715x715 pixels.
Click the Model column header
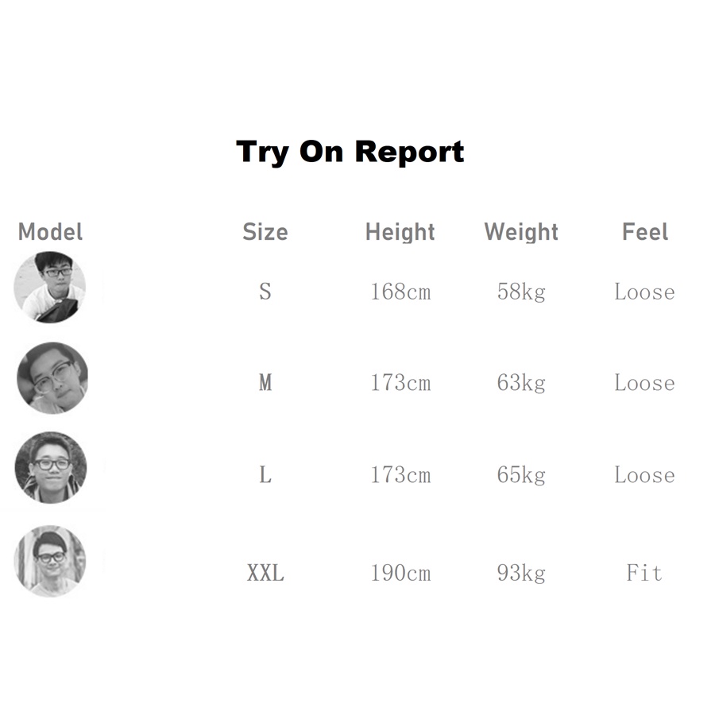pyautogui.click(x=50, y=232)
